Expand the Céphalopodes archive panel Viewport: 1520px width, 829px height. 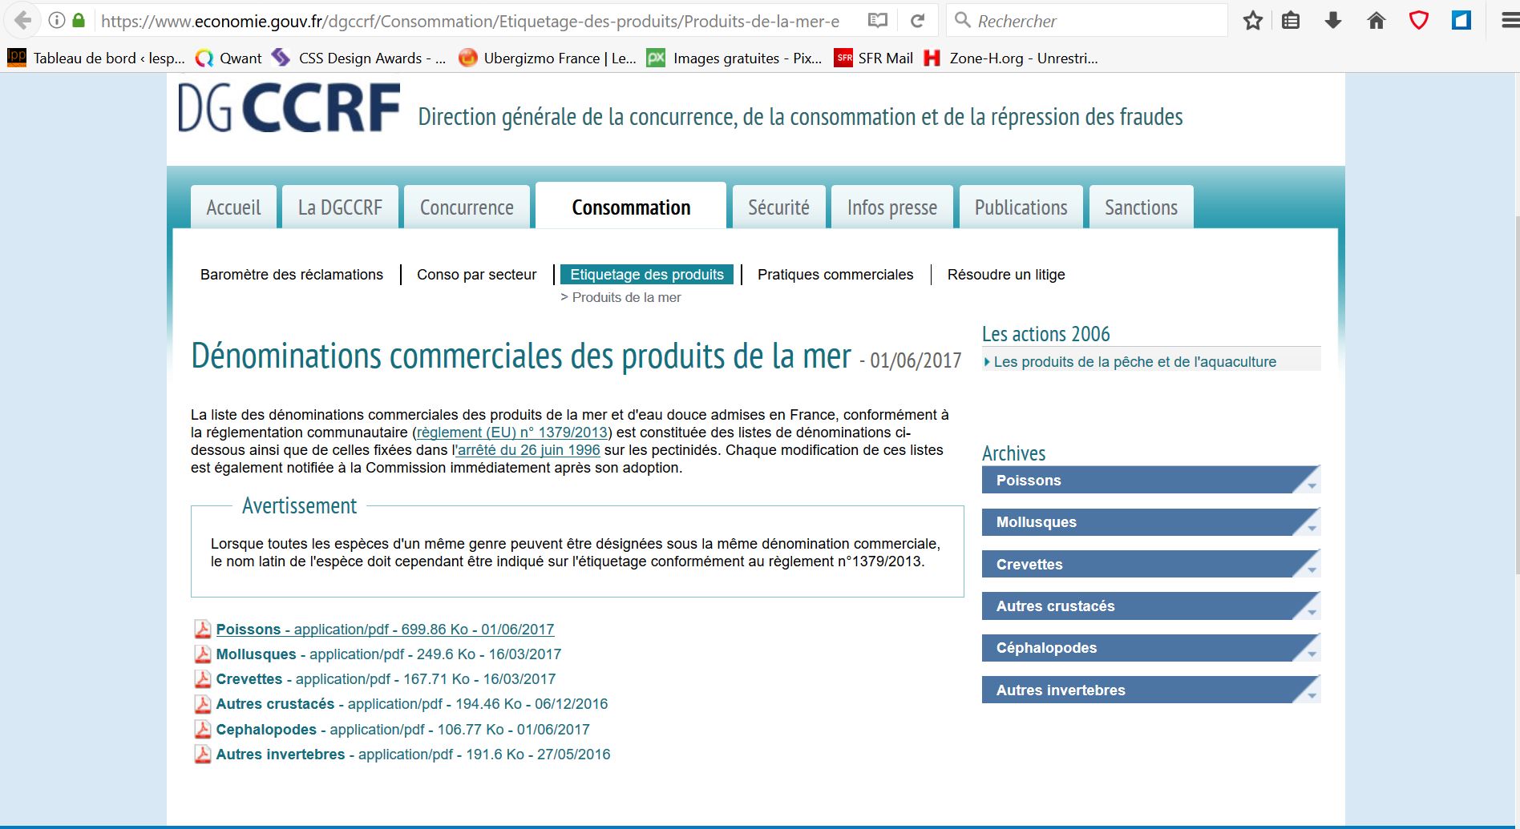pyautogui.click(x=1150, y=648)
